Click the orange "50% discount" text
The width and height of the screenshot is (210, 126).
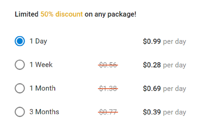click(x=62, y=14)
